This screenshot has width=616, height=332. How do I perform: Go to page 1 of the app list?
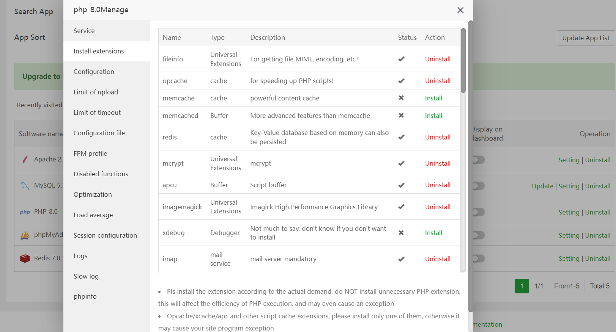521,286
